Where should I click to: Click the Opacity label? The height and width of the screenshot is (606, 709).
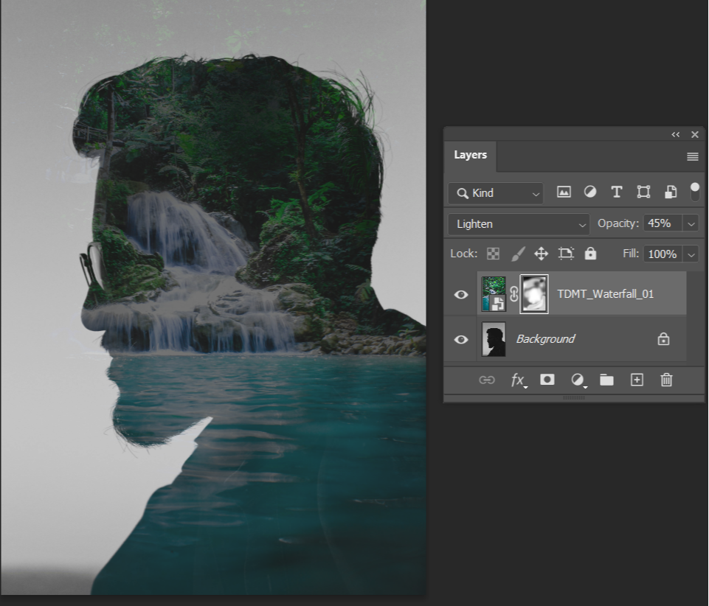618,223
